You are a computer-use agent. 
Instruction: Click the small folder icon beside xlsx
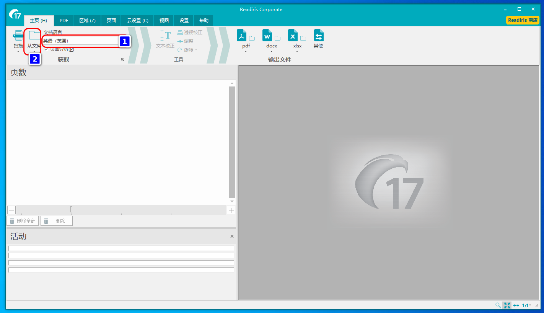click(303, 38)
